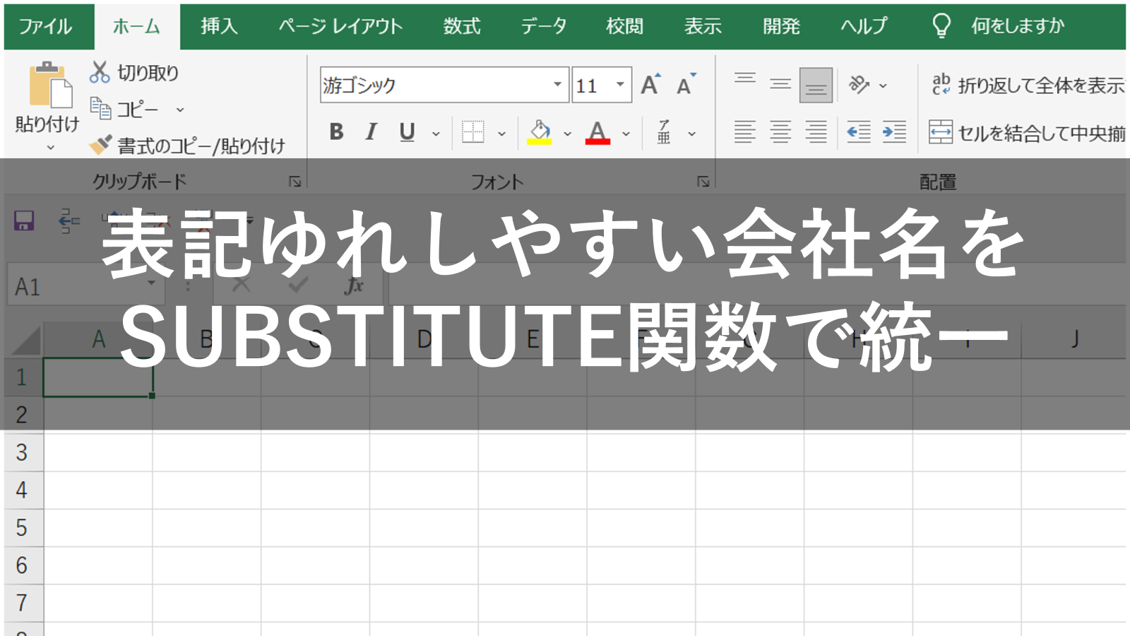Open the データ tab
1130x636 pixels.
544,26
